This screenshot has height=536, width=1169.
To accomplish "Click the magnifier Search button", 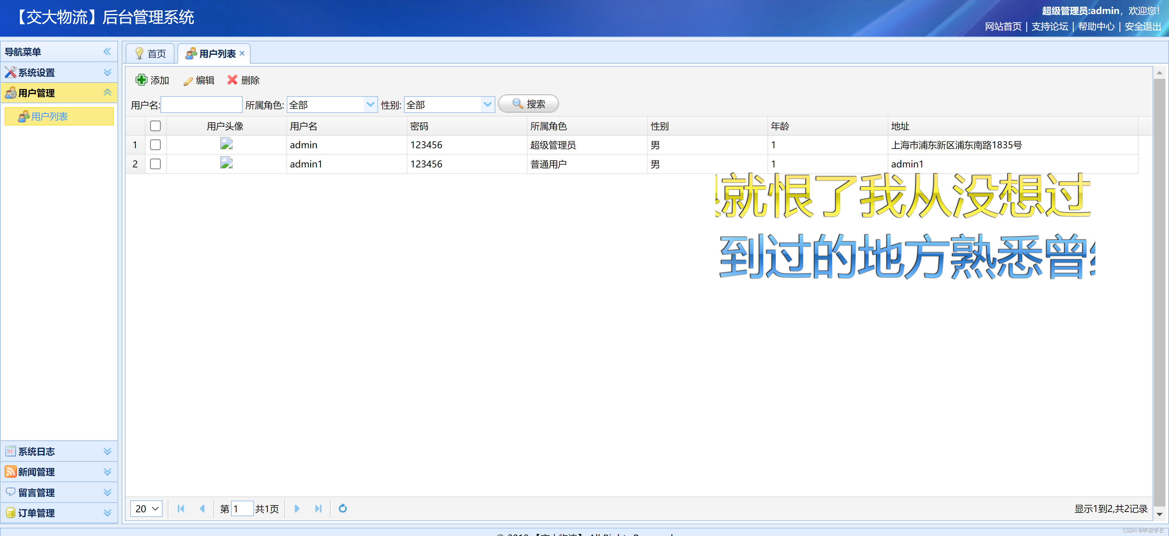I will click(528, 104).
